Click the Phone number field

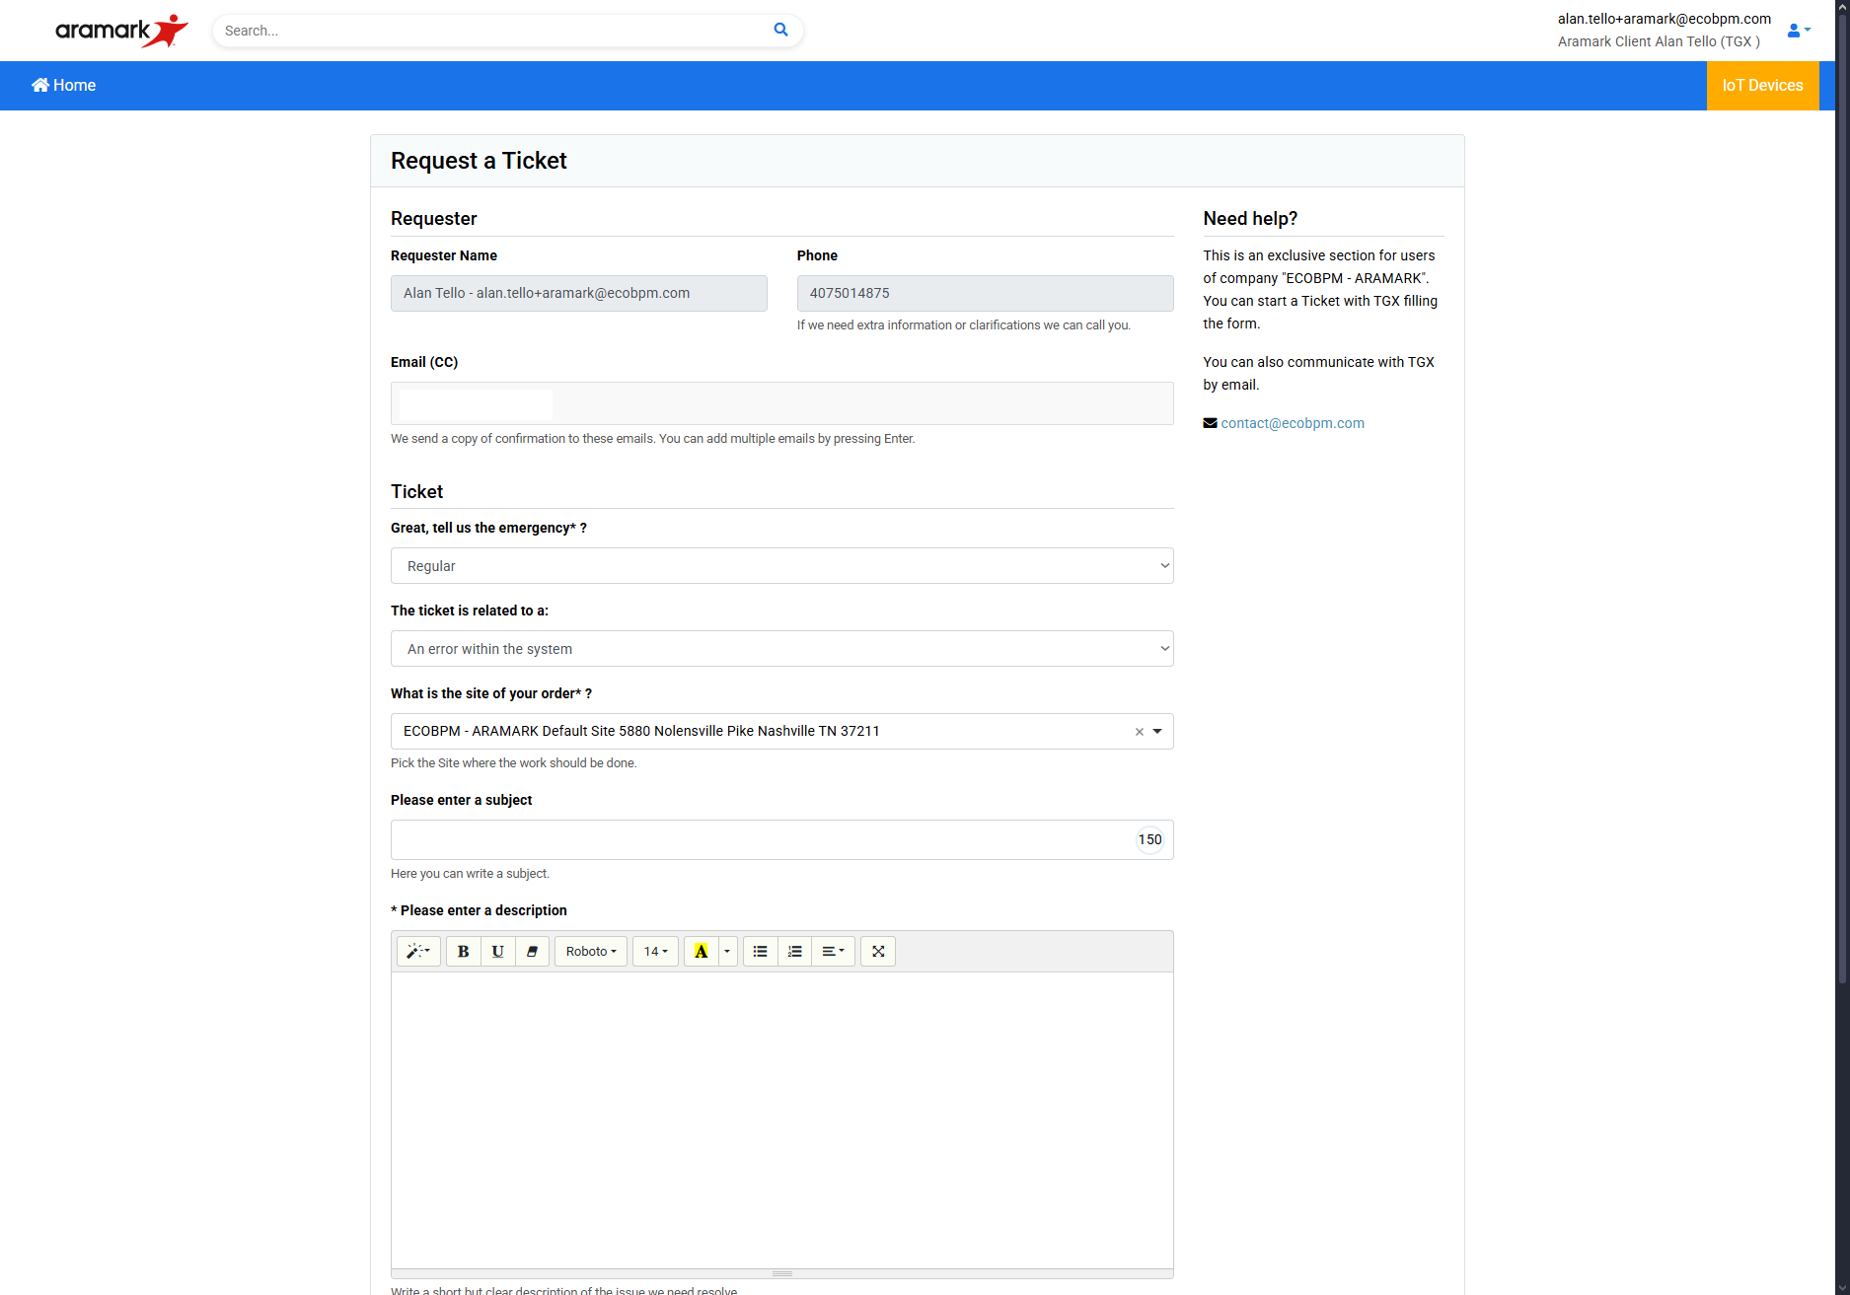pyautogui.click(x=985, y=293)
